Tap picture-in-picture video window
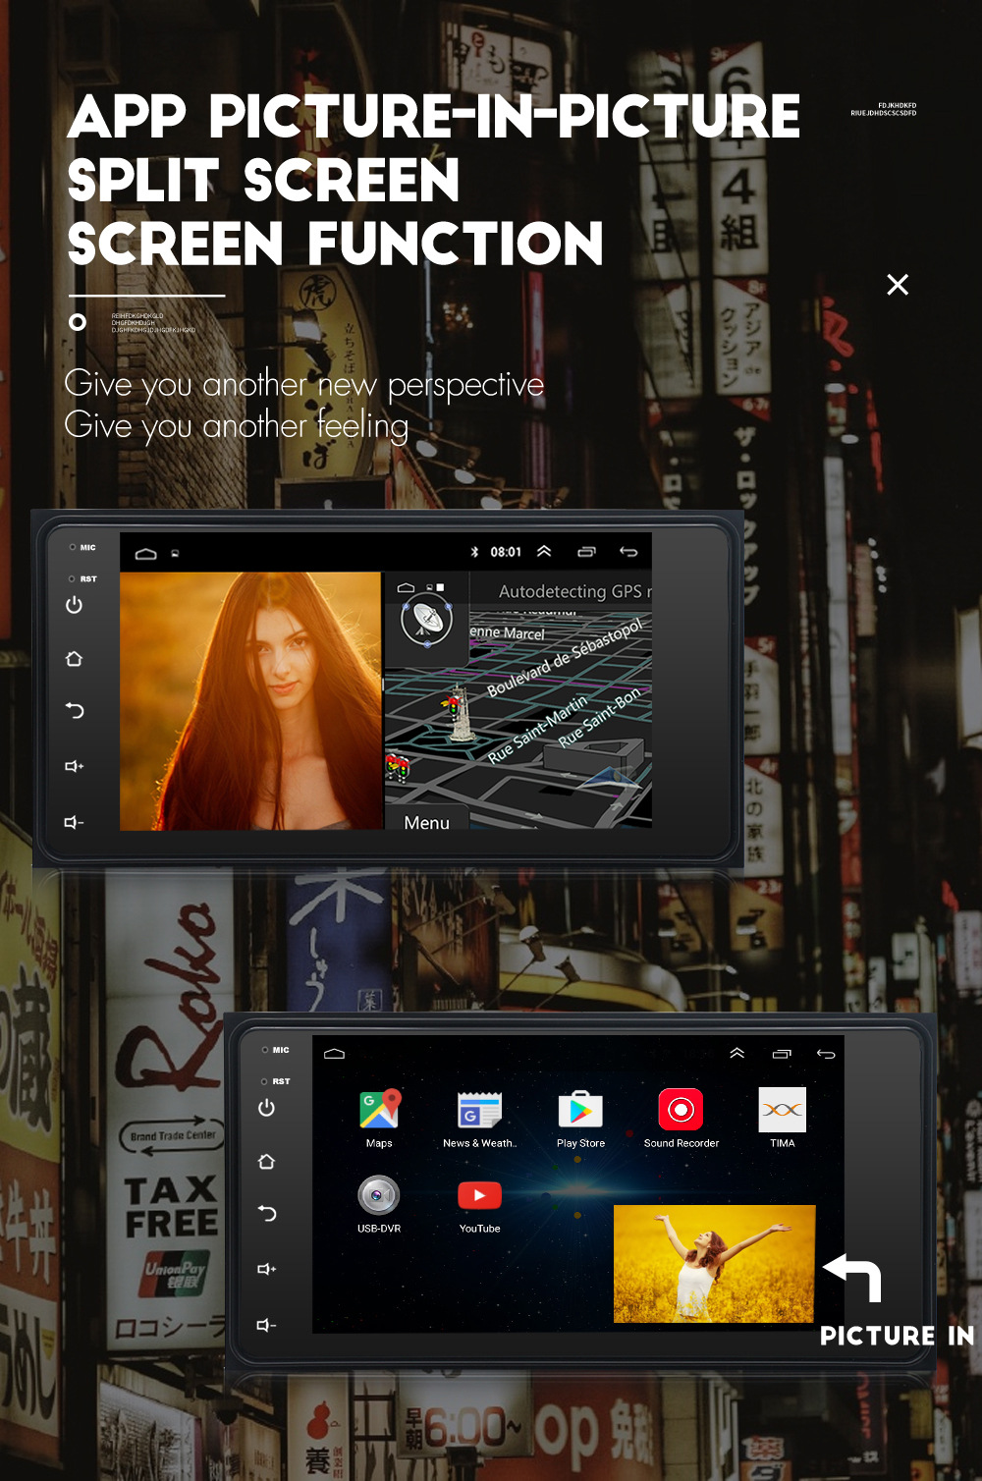This screenshot has width=982, height=1481. pos(715,1264)
